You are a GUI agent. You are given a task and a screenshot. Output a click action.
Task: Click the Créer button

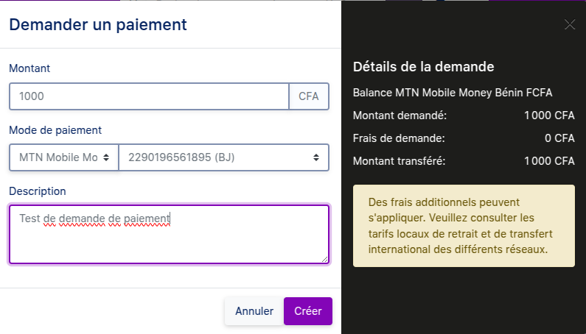click(308, 311)
